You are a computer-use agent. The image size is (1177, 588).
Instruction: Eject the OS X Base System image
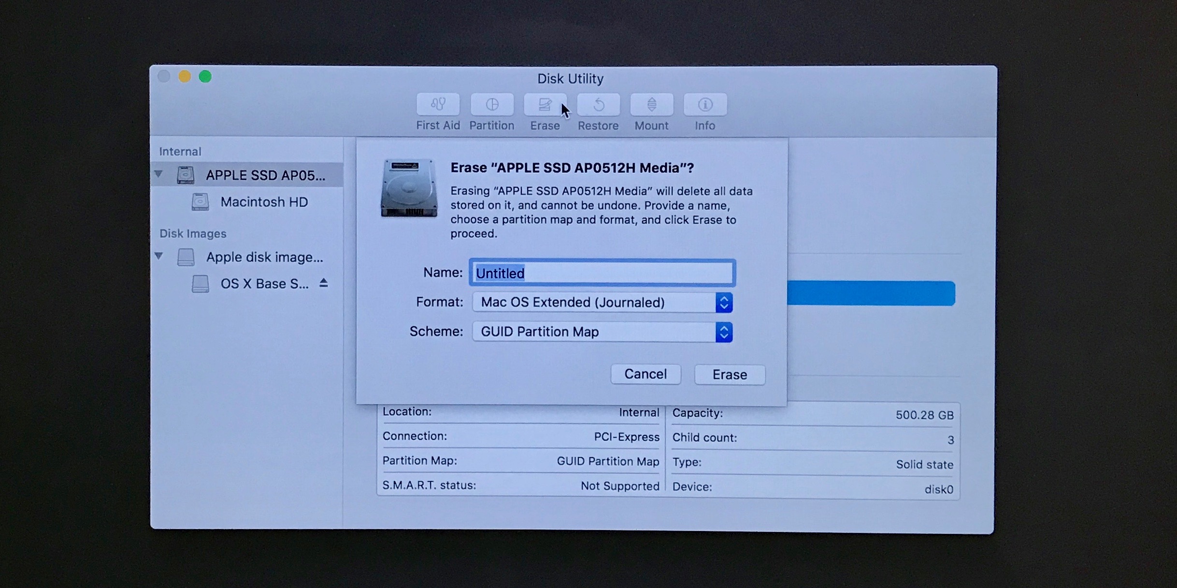pyautogui.click(x=324, y=283)
